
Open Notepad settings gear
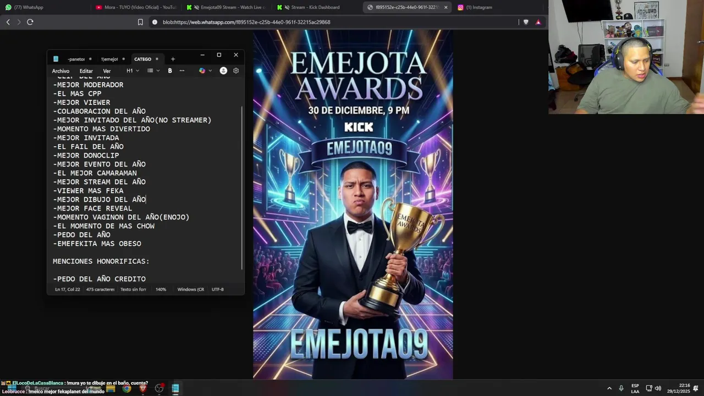[x=236, y=70]
